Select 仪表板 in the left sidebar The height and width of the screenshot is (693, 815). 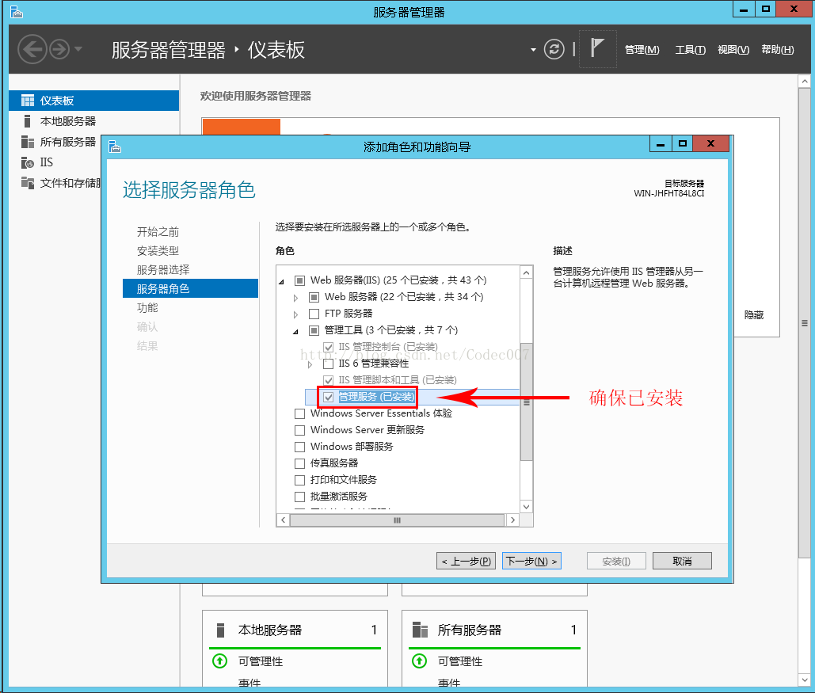click(x=94, y=101)
